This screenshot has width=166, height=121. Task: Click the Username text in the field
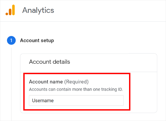(x=43, y=101)
